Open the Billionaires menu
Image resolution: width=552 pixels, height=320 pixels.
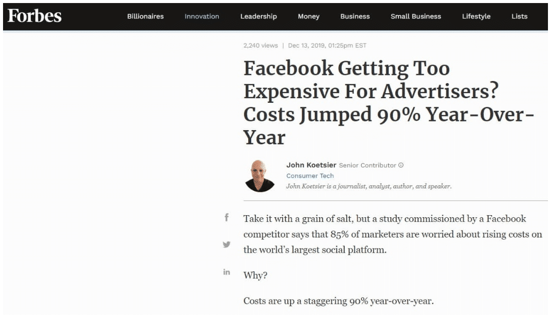pyautogui.click(x=146, y=16)
